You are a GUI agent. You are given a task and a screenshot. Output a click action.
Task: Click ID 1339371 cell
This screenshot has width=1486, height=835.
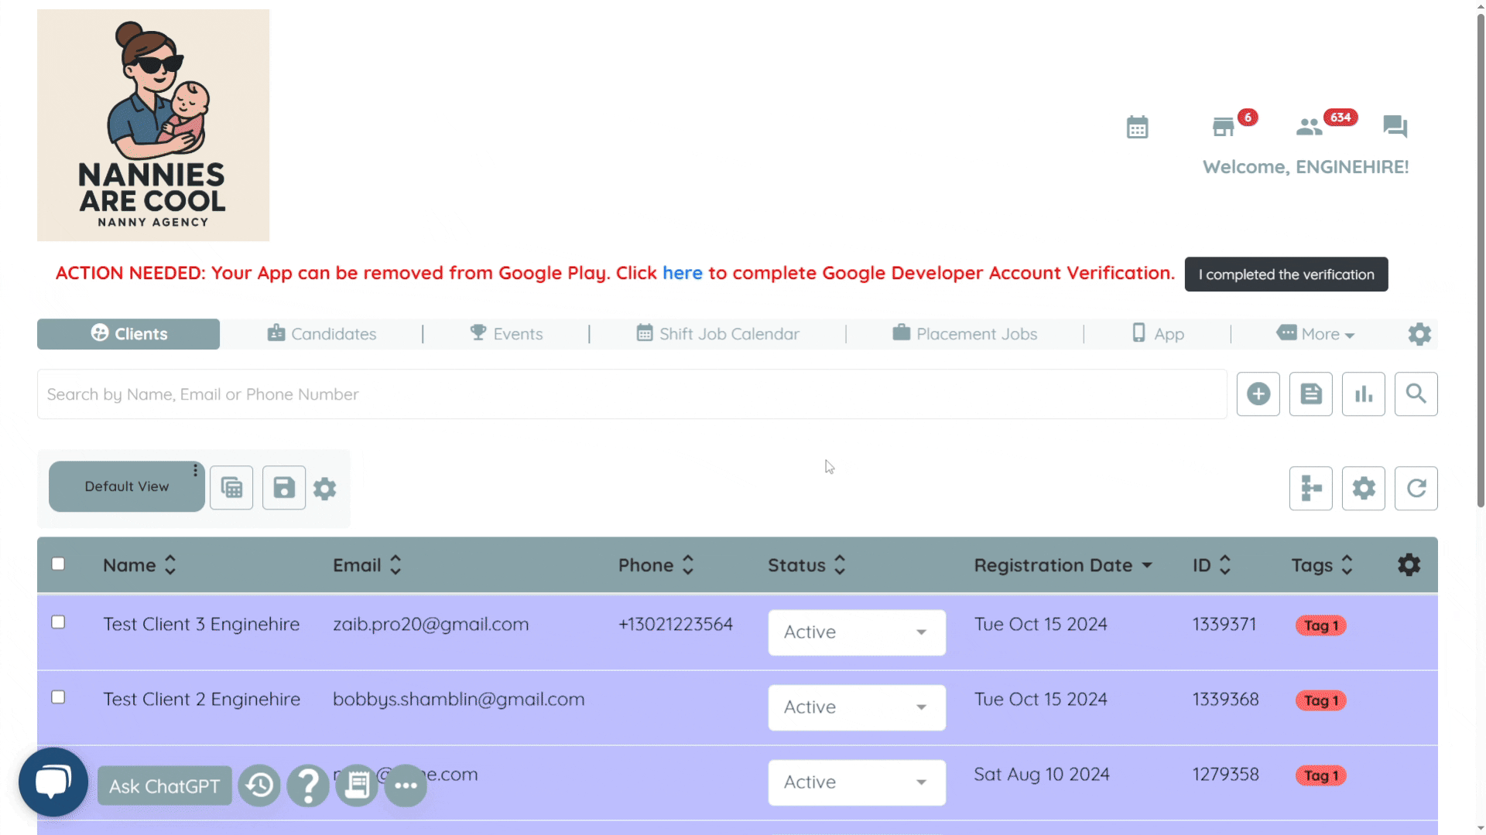[1224, 625]
